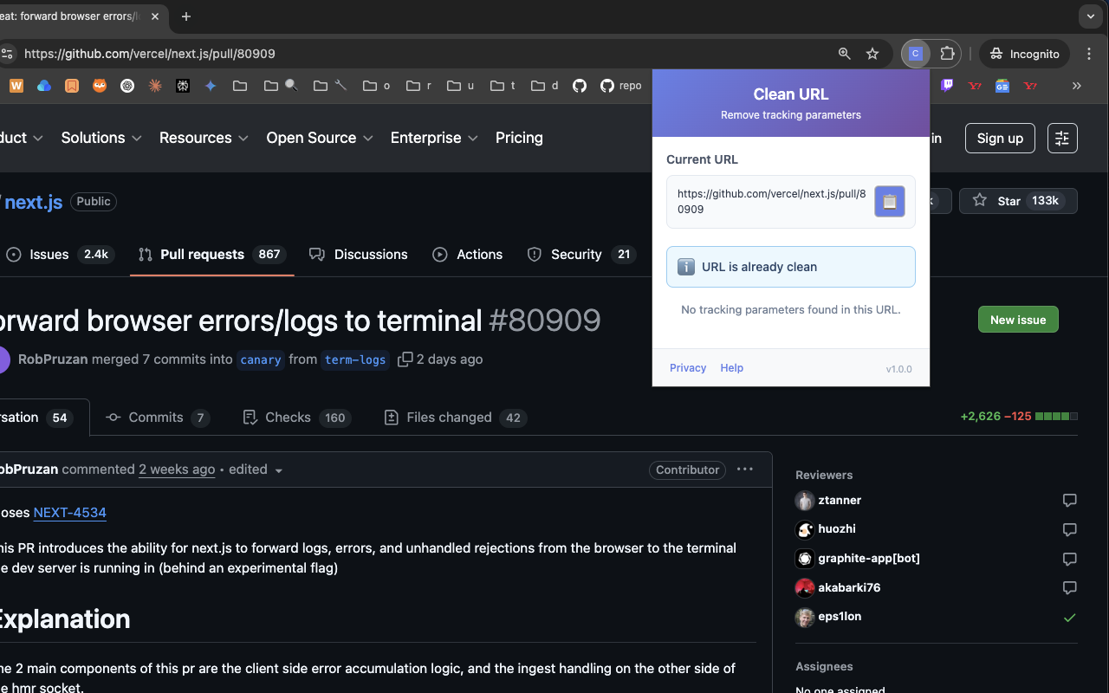The width and height of the screenshot is (1109, 693).
Task: Switch to the Files changed tab
Action: pos(454,417)
